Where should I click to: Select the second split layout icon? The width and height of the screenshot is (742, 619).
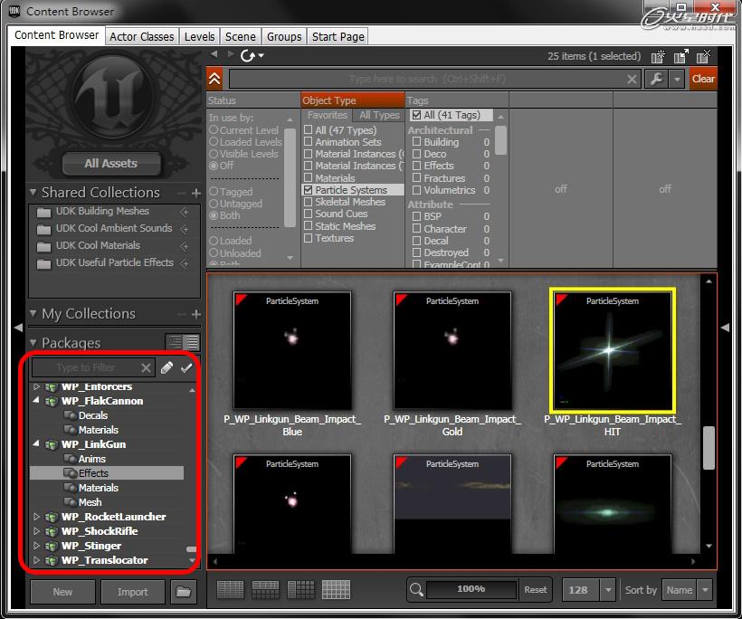pos(265,590)
